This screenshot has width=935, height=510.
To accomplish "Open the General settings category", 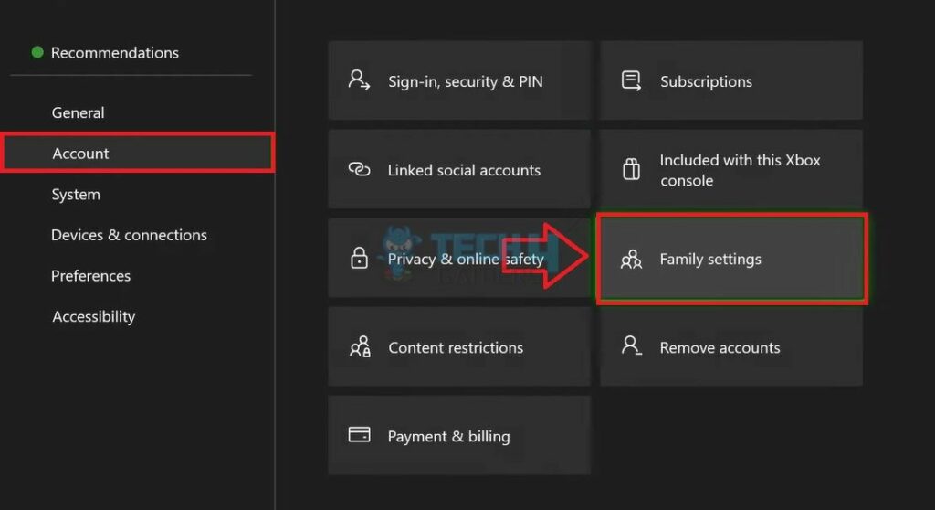I will tap(78, 112).
